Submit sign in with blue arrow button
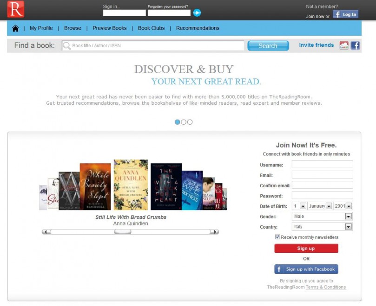Screen dimensions: 376x306 tap(197, 13)
